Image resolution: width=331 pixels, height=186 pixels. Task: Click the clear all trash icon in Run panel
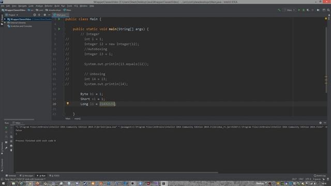[x=11, y=150]
